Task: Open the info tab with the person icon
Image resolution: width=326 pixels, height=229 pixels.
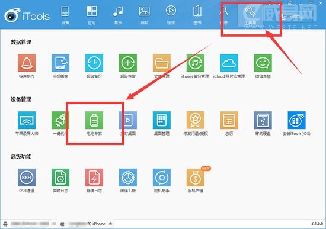Action: [223, 15]
